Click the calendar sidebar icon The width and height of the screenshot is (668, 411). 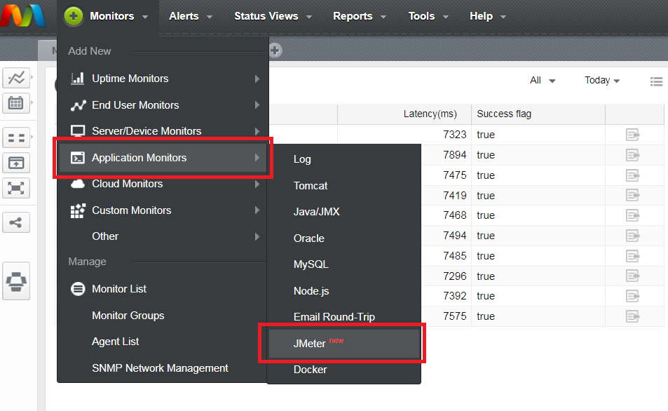click(16, 103)
